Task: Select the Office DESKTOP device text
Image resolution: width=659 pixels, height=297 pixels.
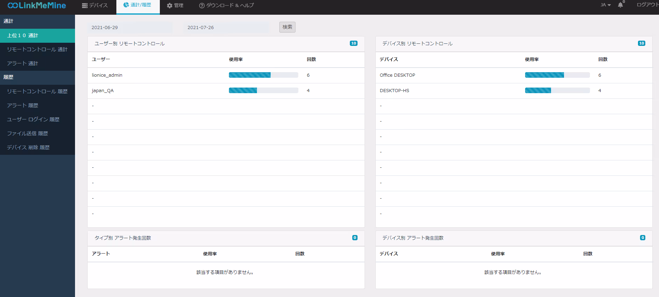Action: pyautogui.click(x=398, y=75)
